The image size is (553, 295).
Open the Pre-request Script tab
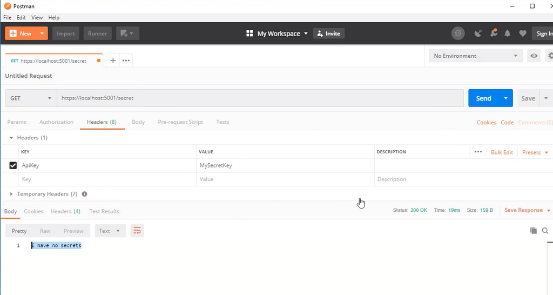click(180, 122)
